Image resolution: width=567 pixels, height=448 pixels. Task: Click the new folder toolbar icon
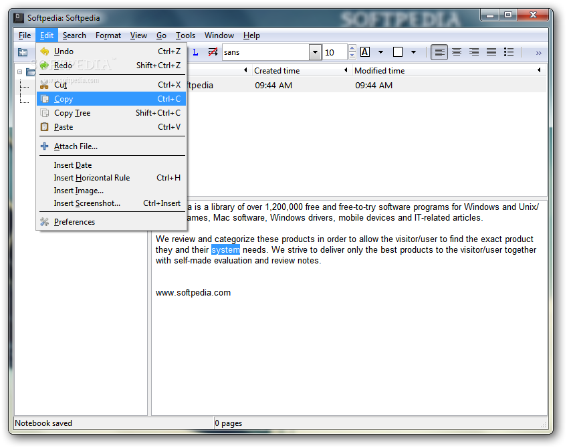[x=23, y=52]
